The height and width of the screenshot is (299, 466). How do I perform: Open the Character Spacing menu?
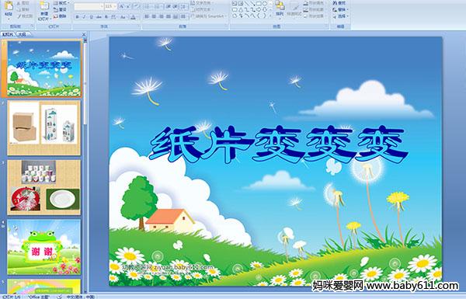[x=113, y=17]
